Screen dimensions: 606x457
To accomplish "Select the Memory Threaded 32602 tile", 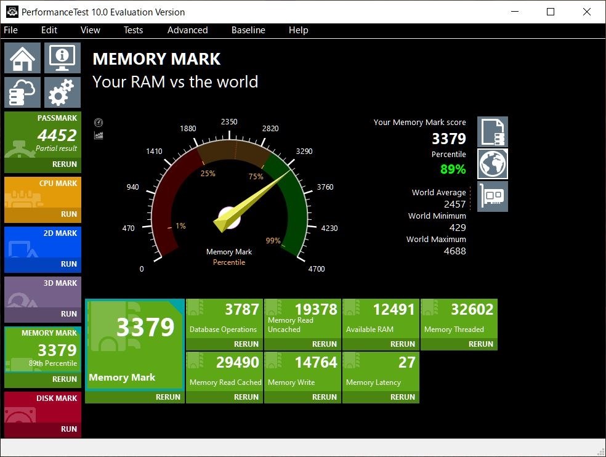I will (x=459, y=318).
